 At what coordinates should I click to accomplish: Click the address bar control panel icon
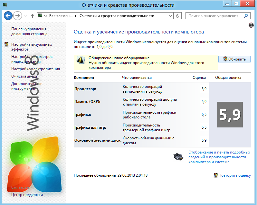40,15
